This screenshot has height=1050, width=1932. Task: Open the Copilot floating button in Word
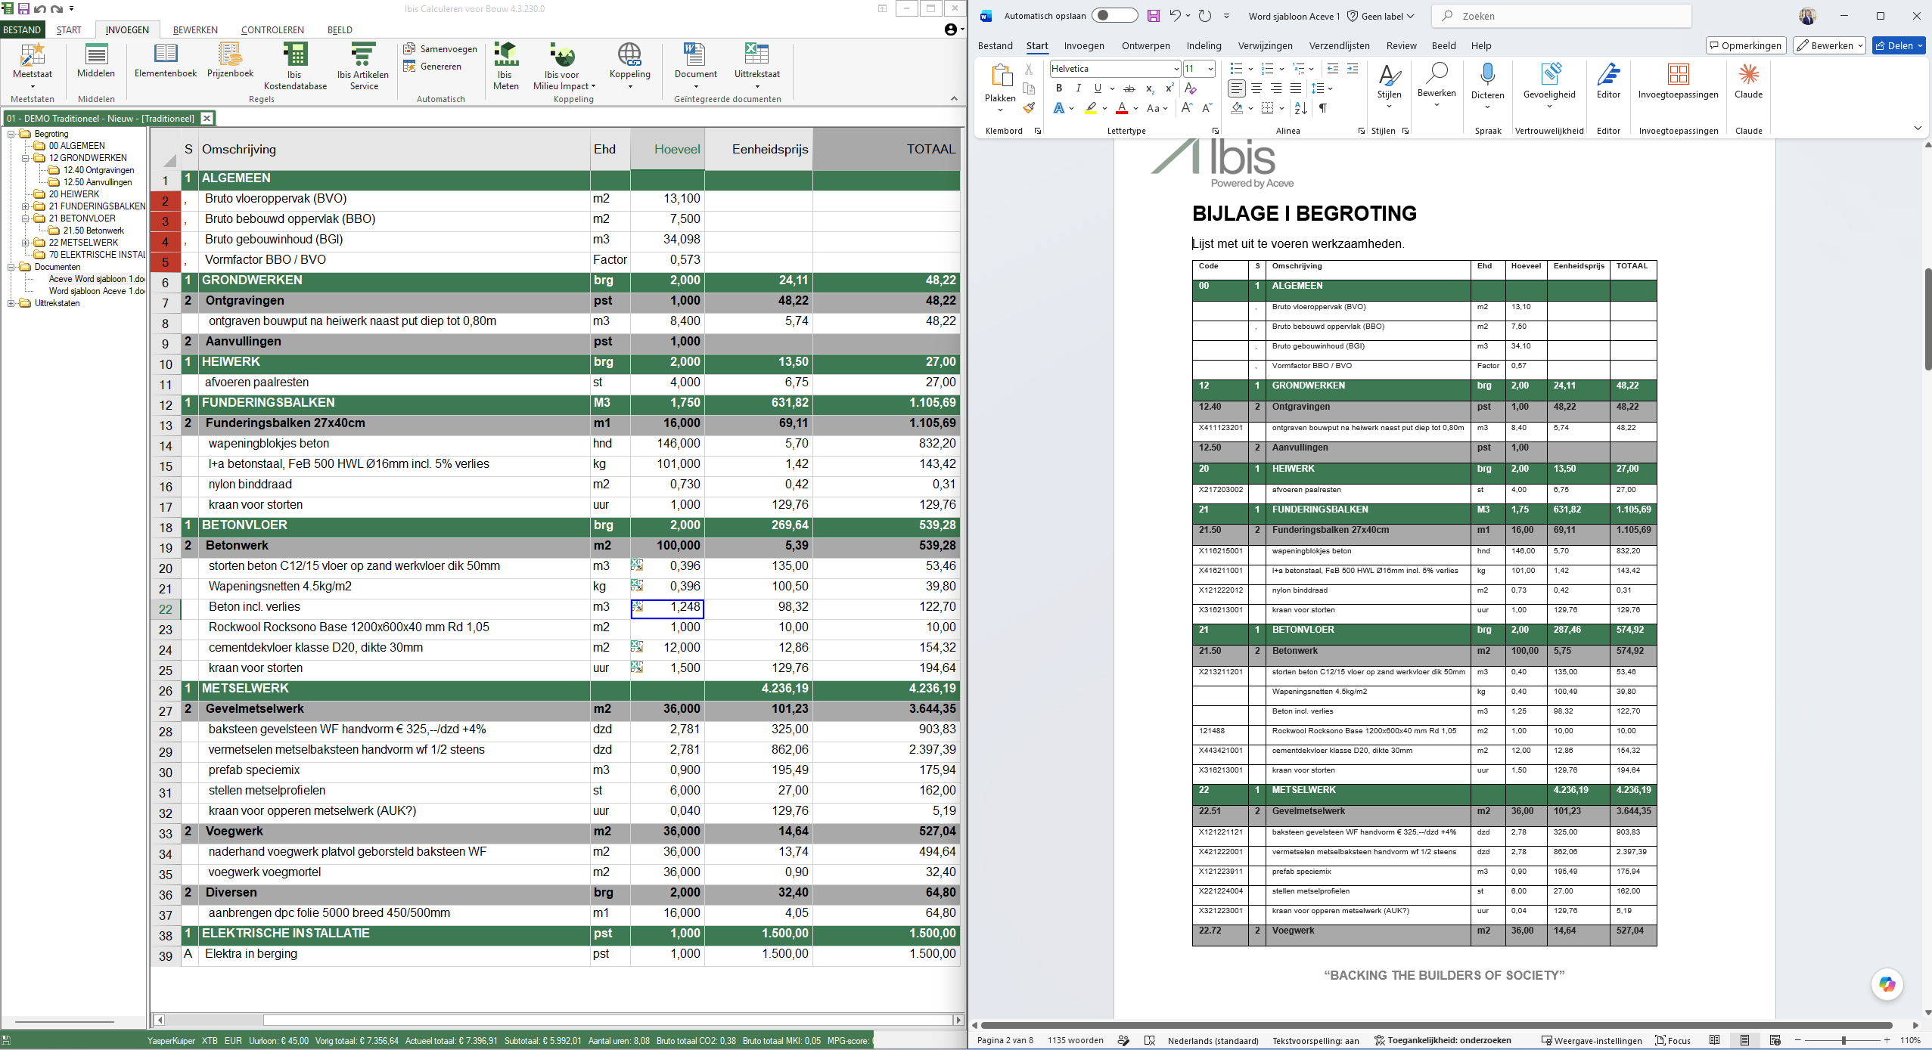[x=1887, y=983]
